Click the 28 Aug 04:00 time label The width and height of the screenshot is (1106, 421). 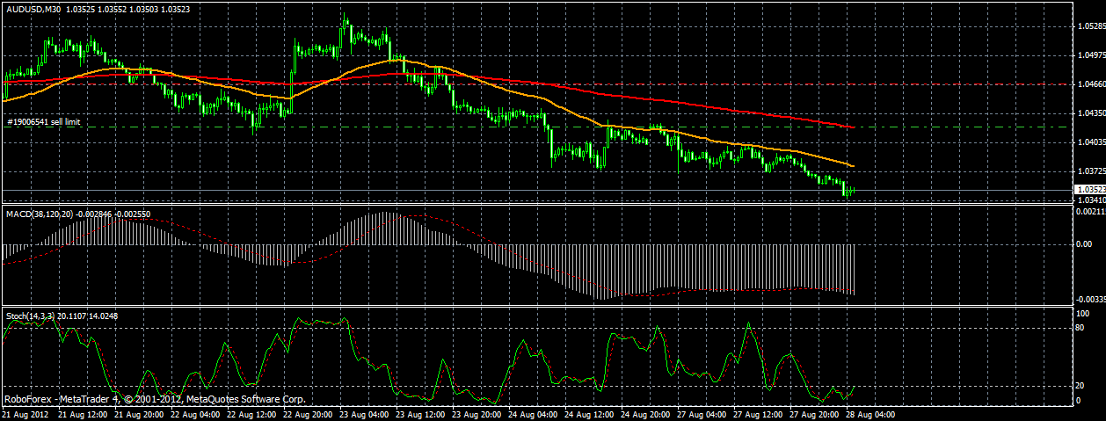[x=869, y=413]
